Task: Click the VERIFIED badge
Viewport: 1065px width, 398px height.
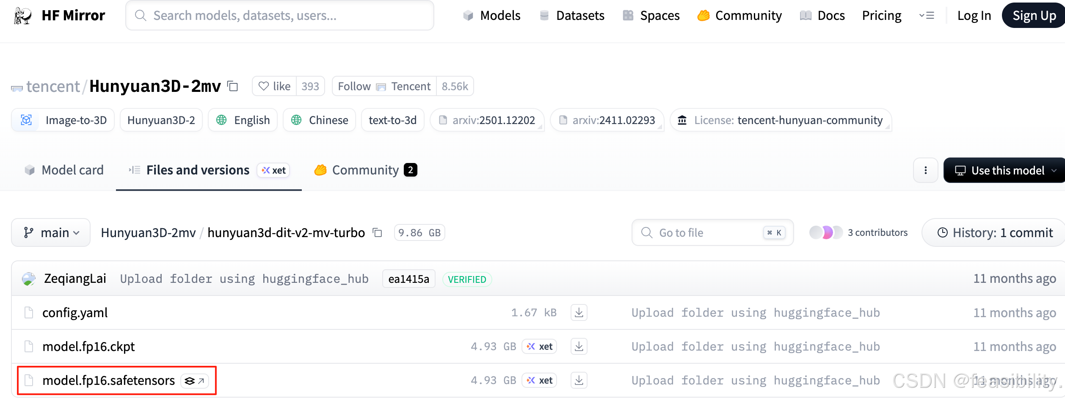Action: point(467,279)
